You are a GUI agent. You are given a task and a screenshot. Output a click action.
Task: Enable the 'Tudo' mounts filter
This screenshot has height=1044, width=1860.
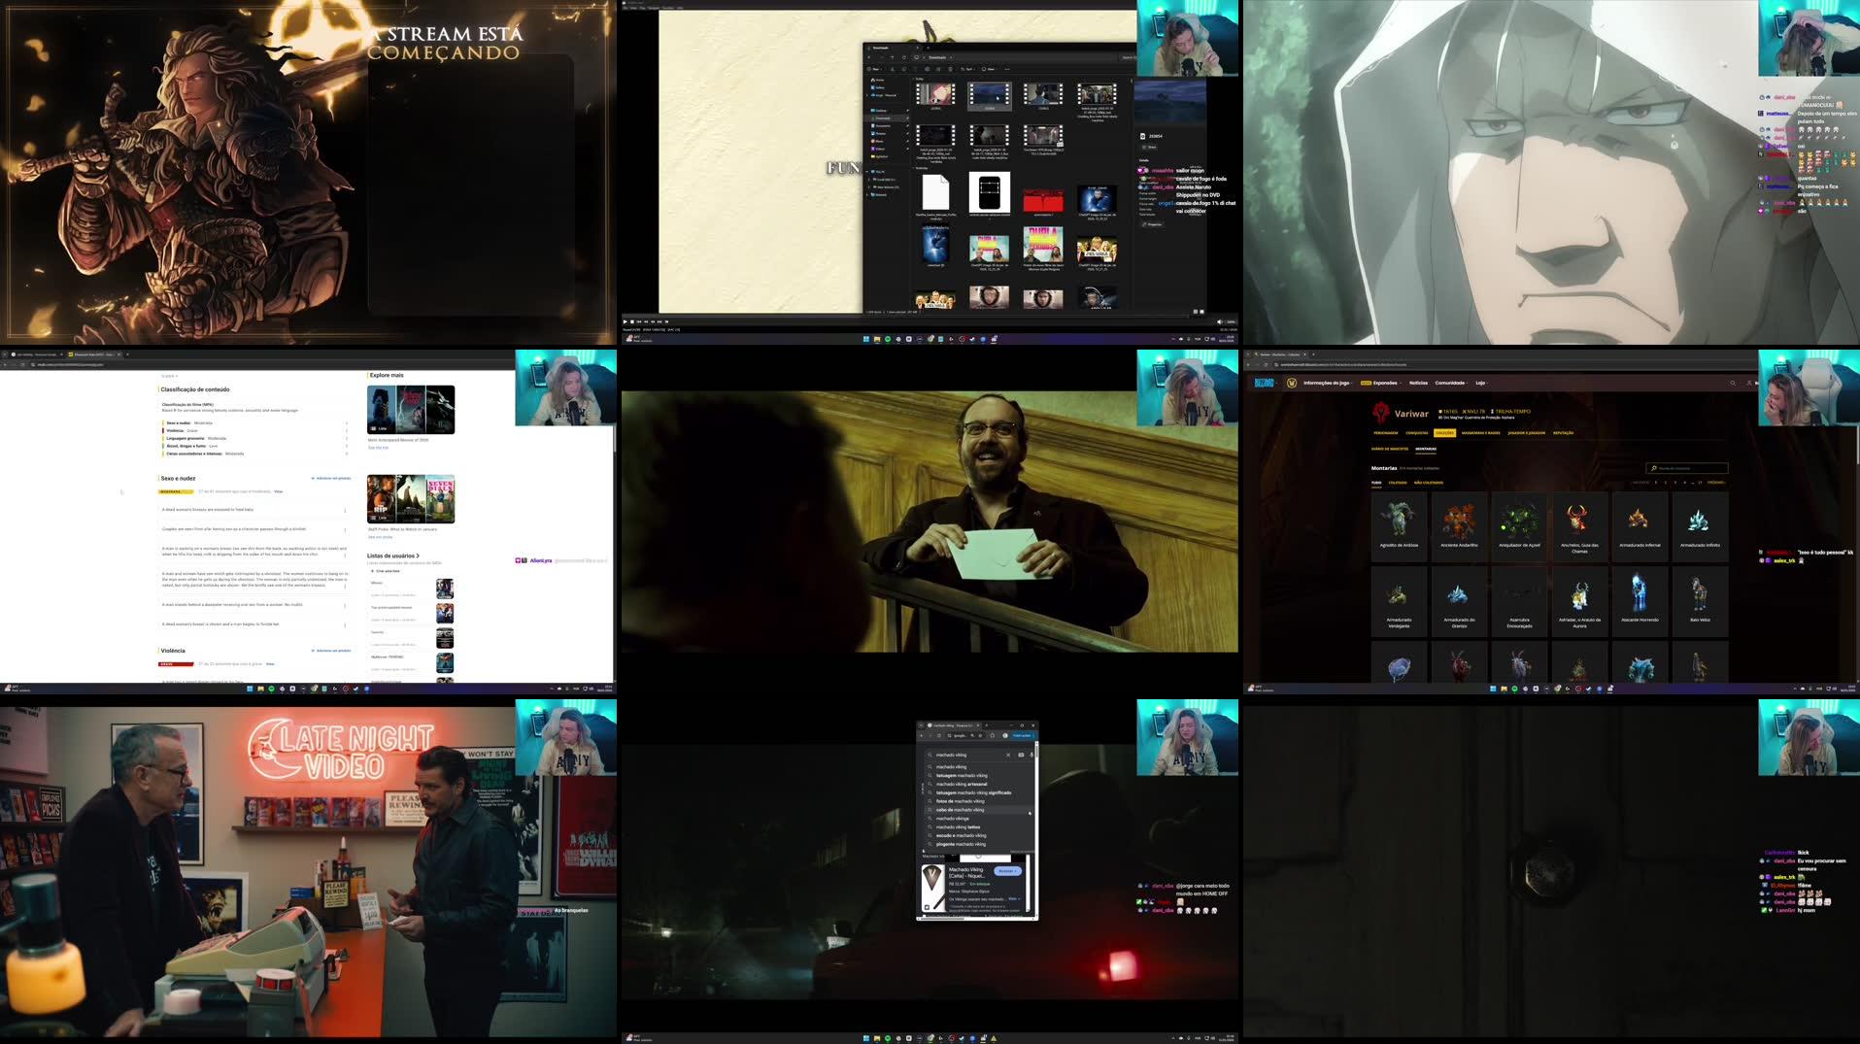click(1375, 483)
